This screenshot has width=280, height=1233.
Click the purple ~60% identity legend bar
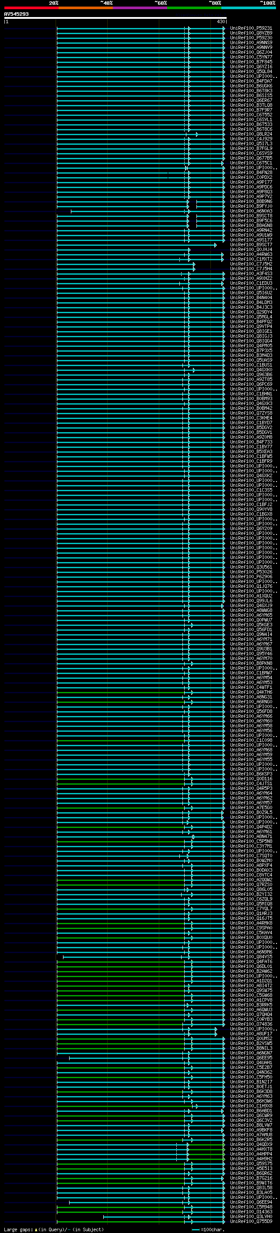point(140,8)
